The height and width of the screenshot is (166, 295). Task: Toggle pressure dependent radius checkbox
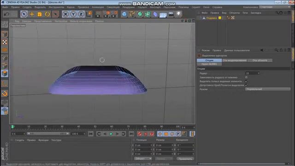(246, 77)
